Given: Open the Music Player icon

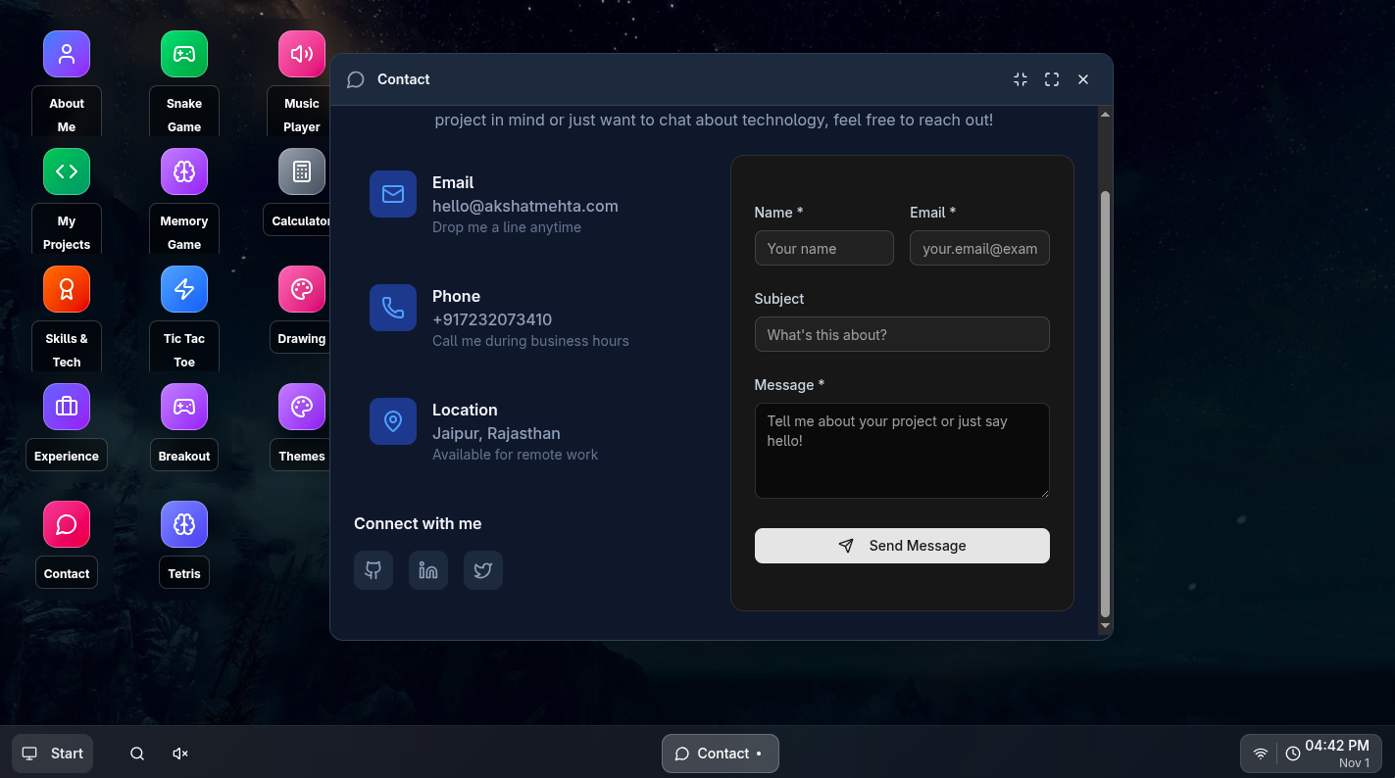Looking at the screenshot, I should coord(302,54).
